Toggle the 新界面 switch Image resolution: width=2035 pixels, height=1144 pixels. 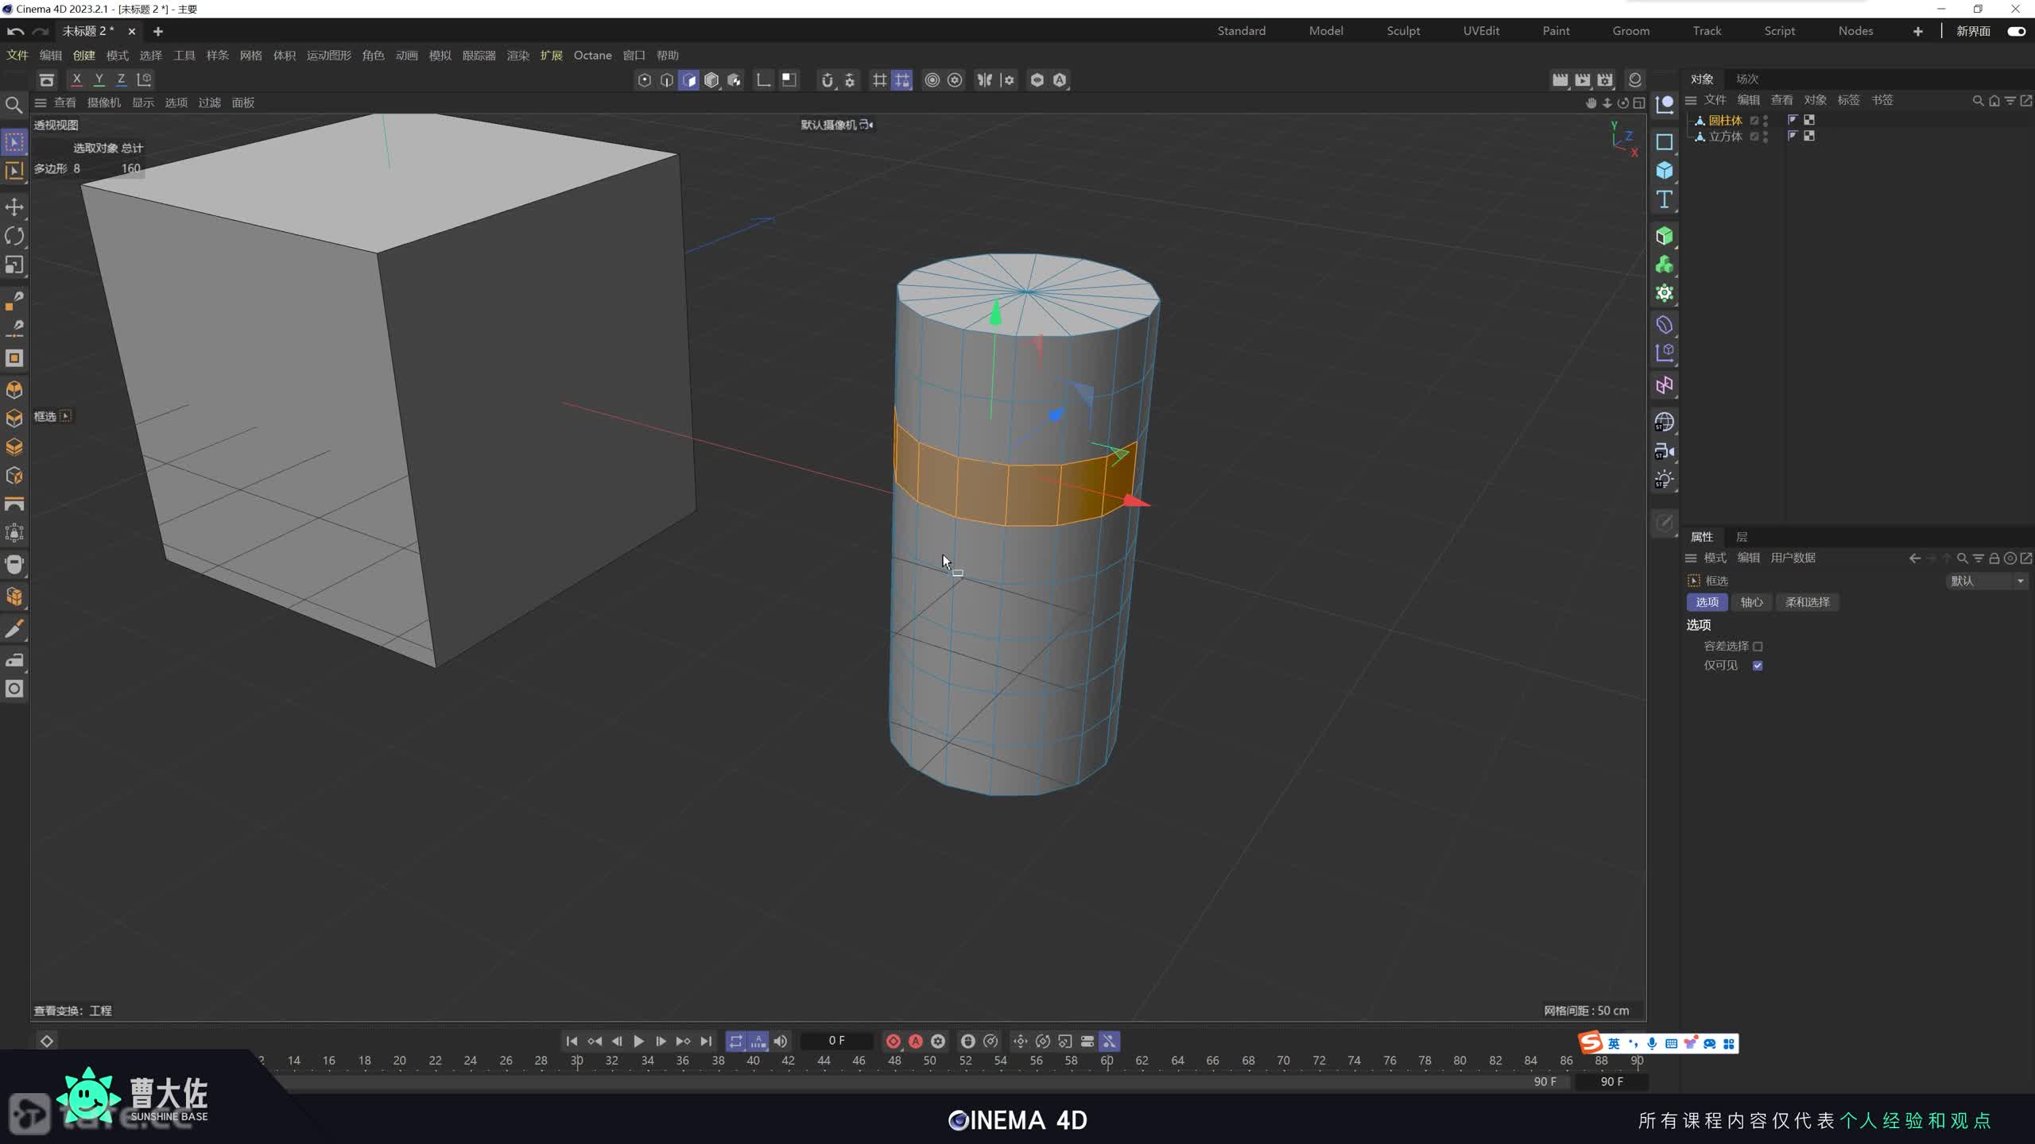coord(2016,31)
